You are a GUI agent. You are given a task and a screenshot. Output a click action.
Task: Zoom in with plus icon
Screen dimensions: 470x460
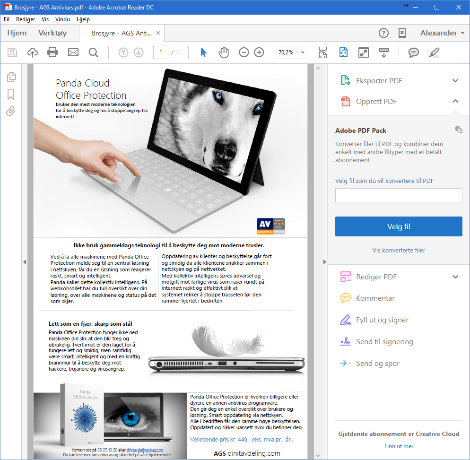pyautogui.click(x=259, y=52)
